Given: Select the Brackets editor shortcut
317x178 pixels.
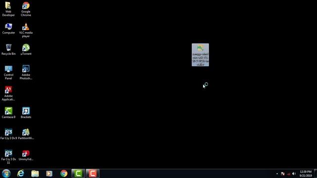Looking at the screenshot, I should (26, 113).
